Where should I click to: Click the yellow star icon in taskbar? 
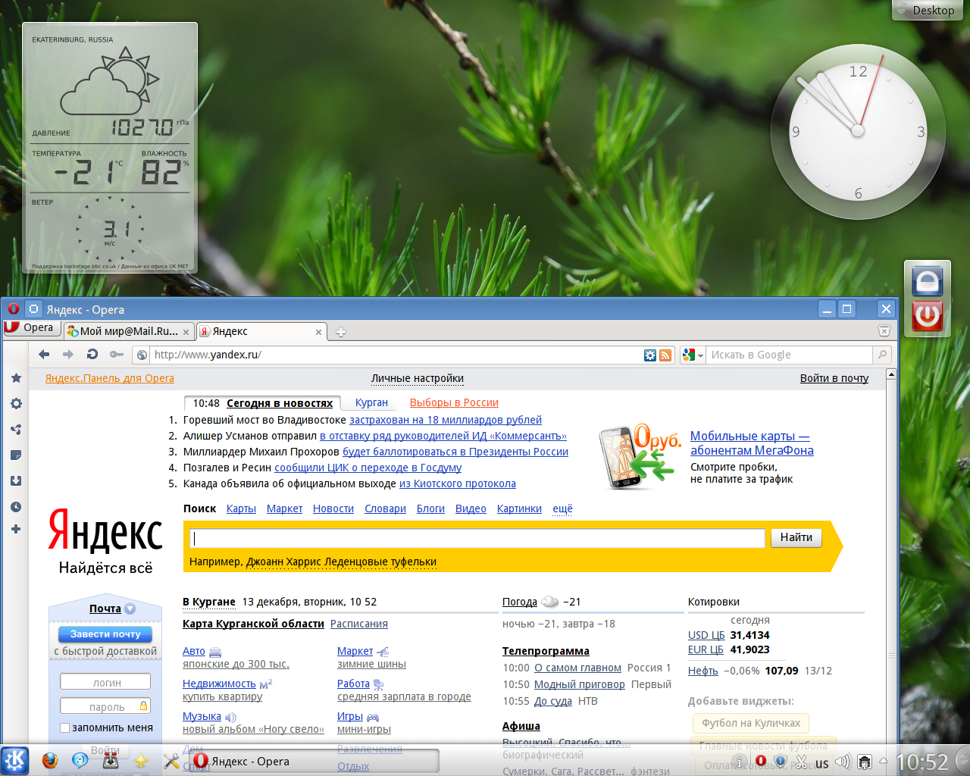tap(141, 761)
